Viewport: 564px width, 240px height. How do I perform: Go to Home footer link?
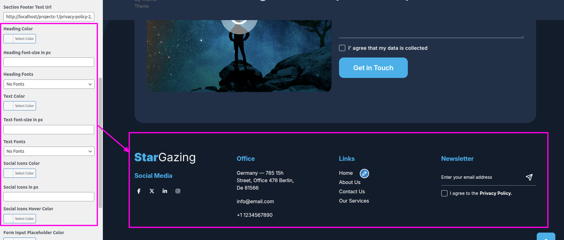click(x=346, y=173)
